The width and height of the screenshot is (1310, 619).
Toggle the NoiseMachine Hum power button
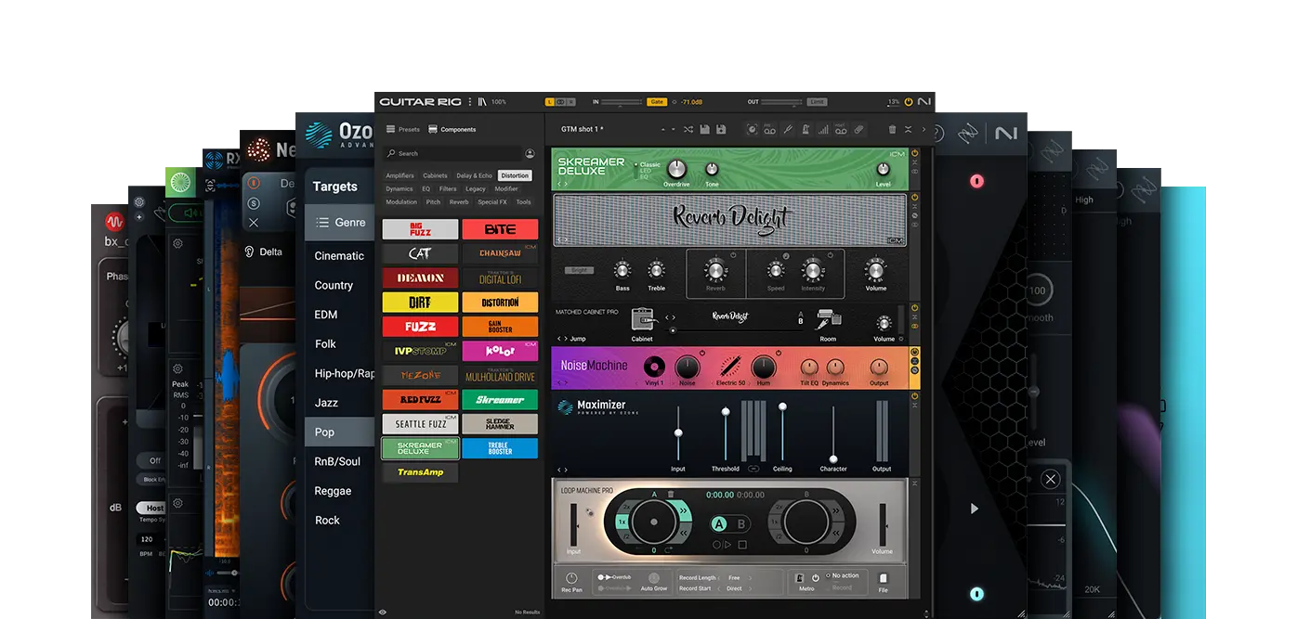779,353
